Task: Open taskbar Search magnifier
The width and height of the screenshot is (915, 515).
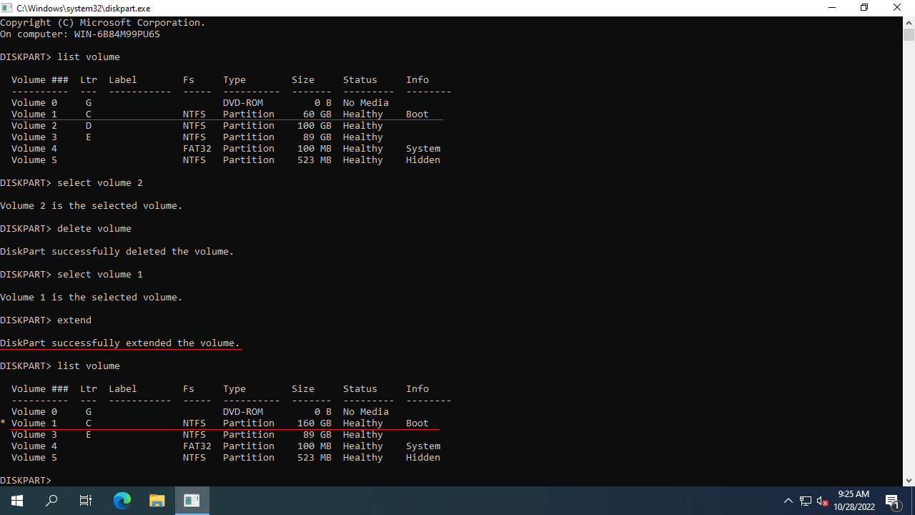Action: [51, 501]
